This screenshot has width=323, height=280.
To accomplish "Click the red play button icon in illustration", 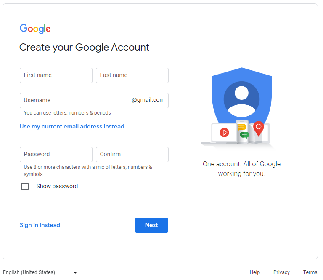I will tap(224, 132).
